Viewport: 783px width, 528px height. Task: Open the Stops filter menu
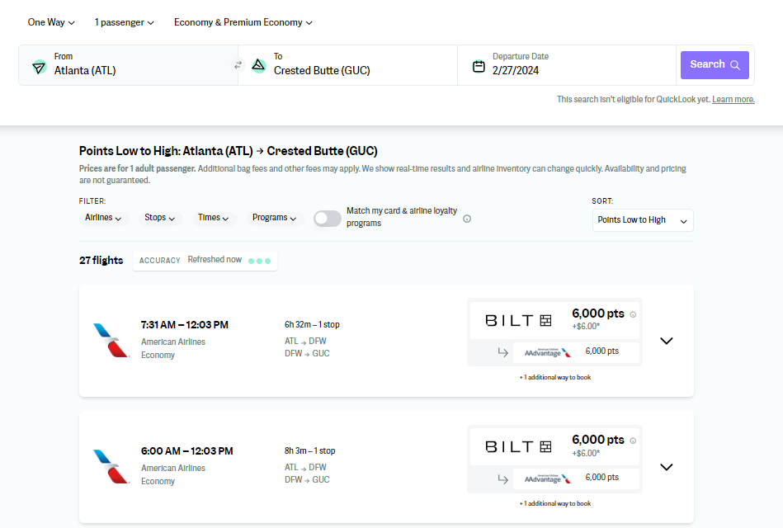pyautogui.click(x=159, y=218)
